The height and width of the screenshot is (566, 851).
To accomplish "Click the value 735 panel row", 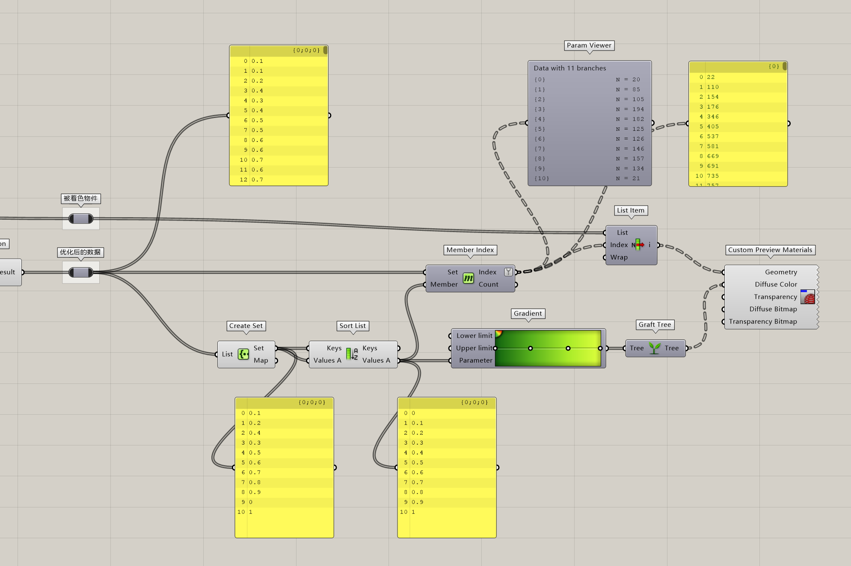I will pyautogui.click(x=738, y=176).
